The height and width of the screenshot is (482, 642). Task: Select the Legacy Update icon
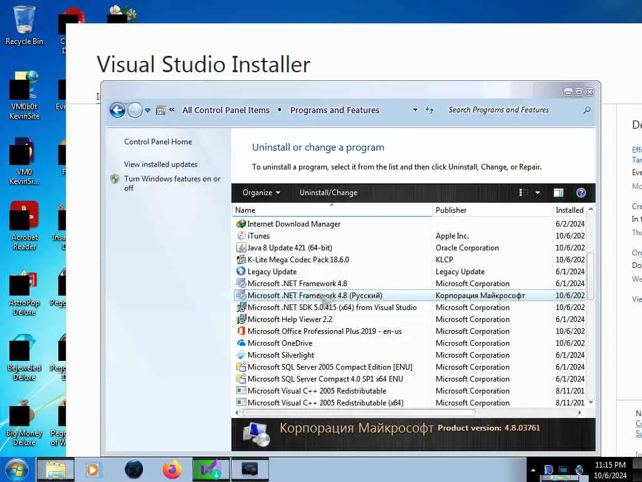pyautogui.click(x=241, y=271)
